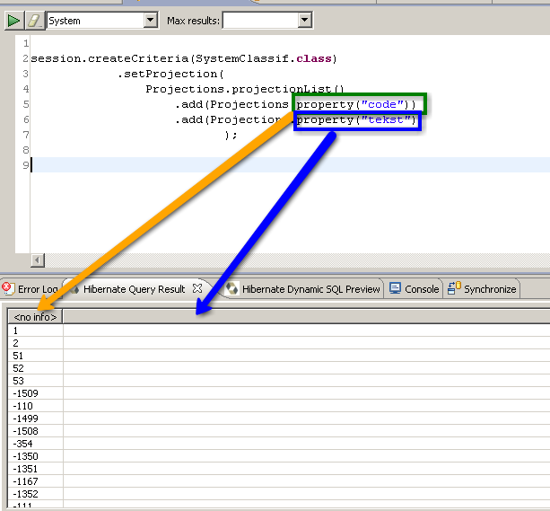Place cursor on empty line 9 of editor
The height and width of the screenshot is (511, 550).
coord(290,165)
